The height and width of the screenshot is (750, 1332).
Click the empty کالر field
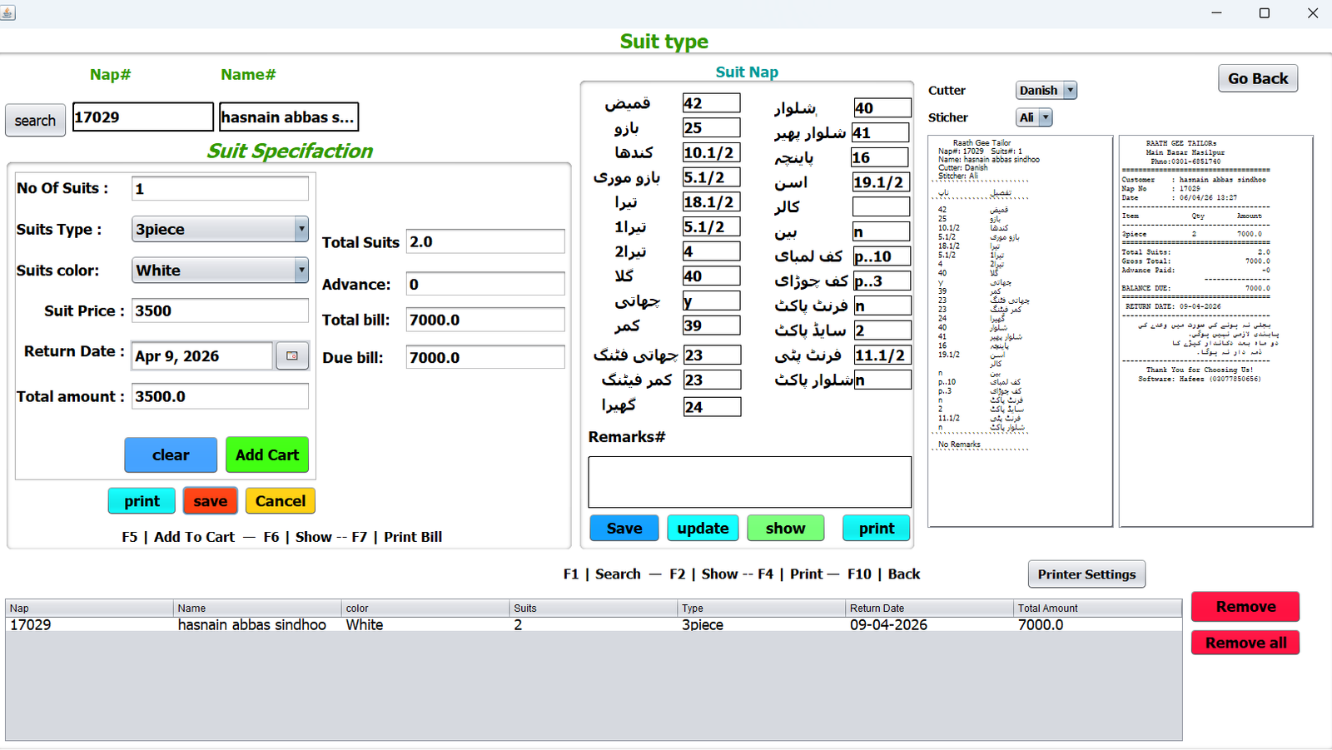[x=882, y=206]
